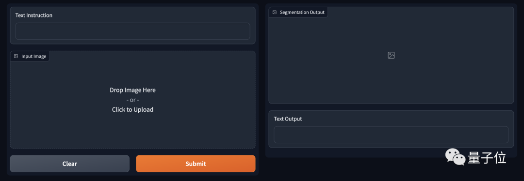Select the Segmentation Output label tab

tap(298, 12)
